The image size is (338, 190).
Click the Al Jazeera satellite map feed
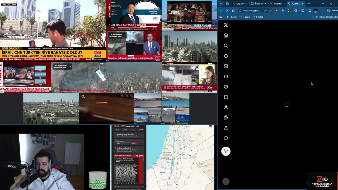coord(79,78)
